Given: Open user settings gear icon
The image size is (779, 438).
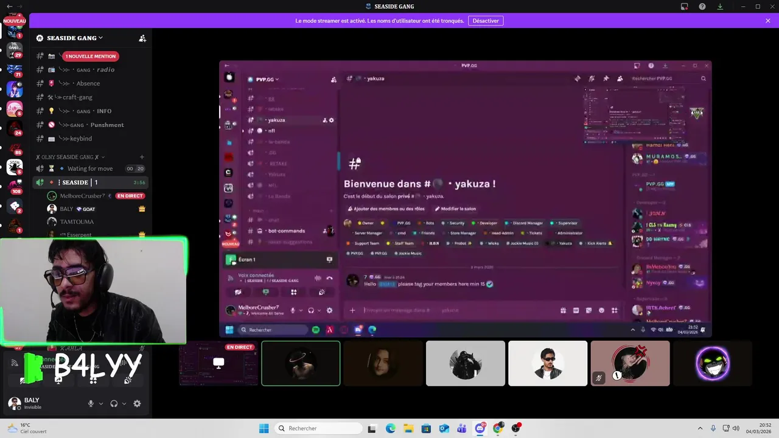Looking at the screenshot, I should (137, 403).
